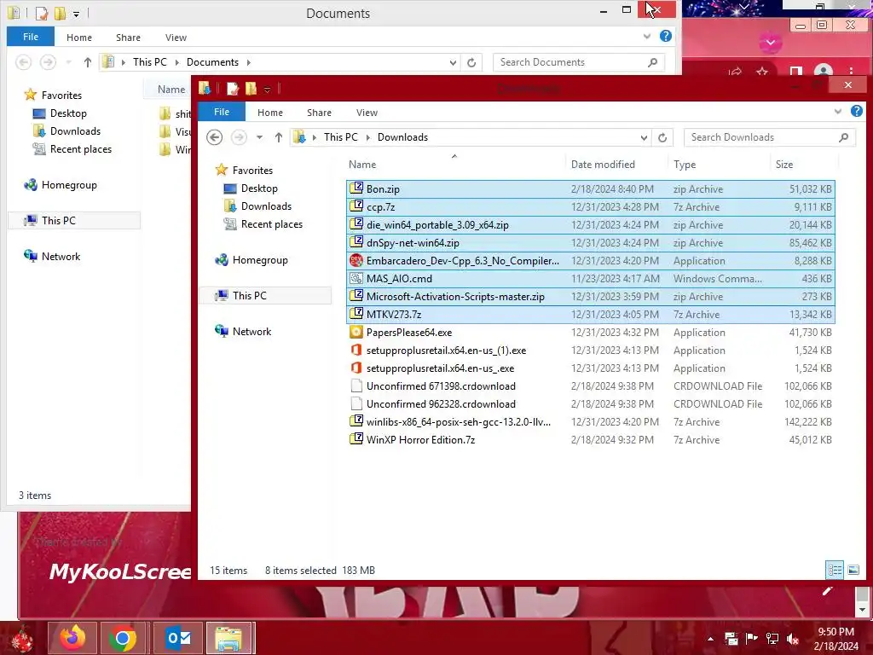
Task: Open Help in the Documents window
Action: 665,36
